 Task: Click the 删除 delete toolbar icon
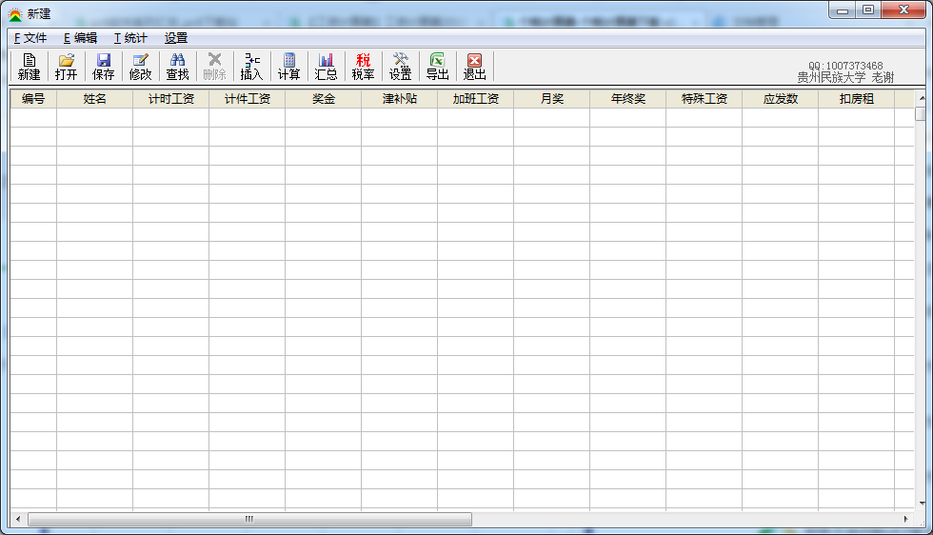coord(215,67)
